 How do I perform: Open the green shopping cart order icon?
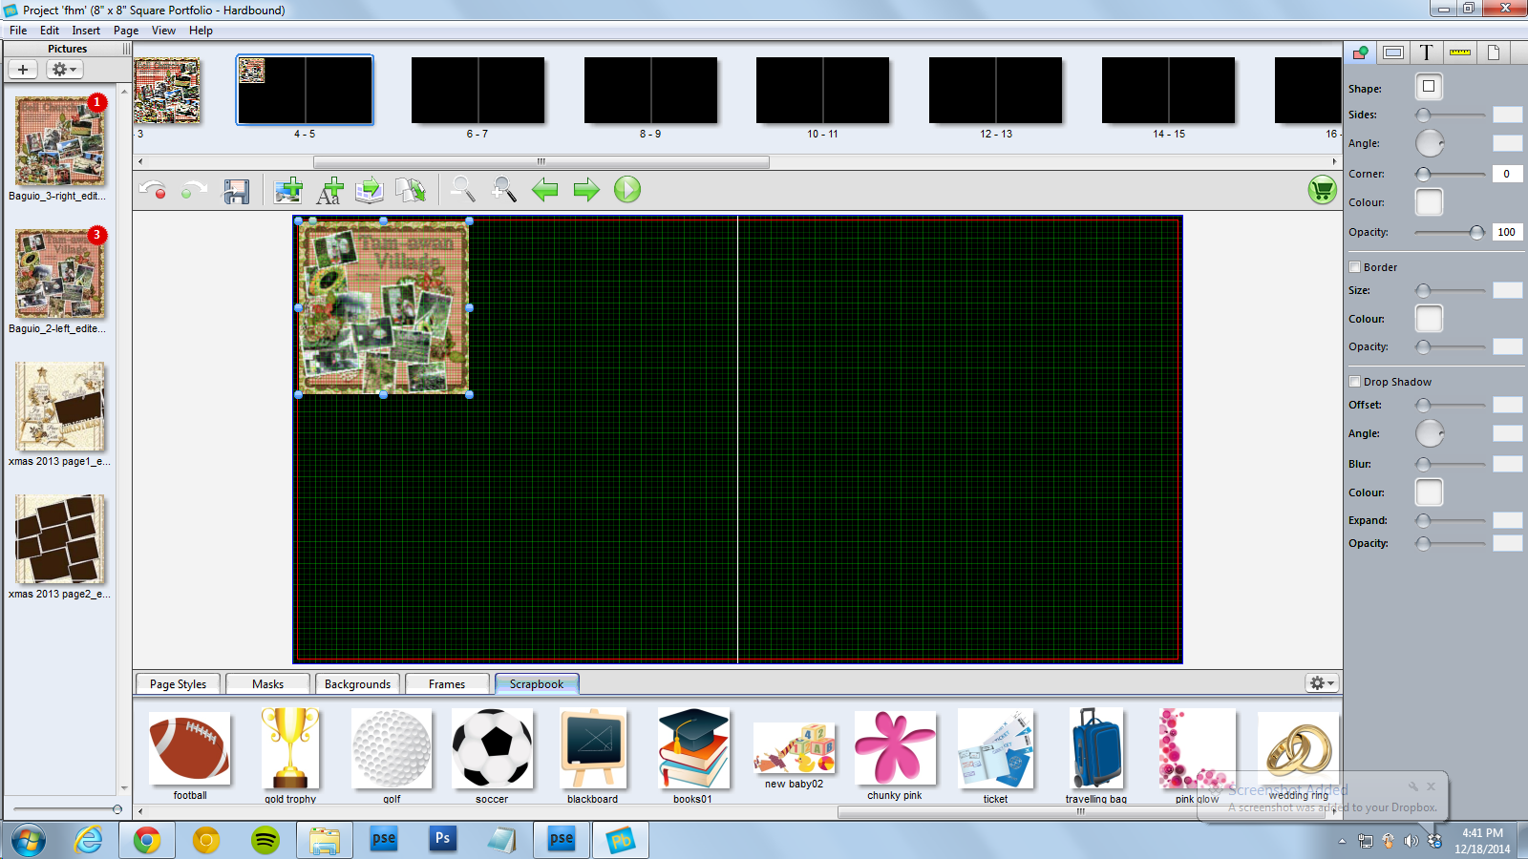click(x=1322, y=190)
